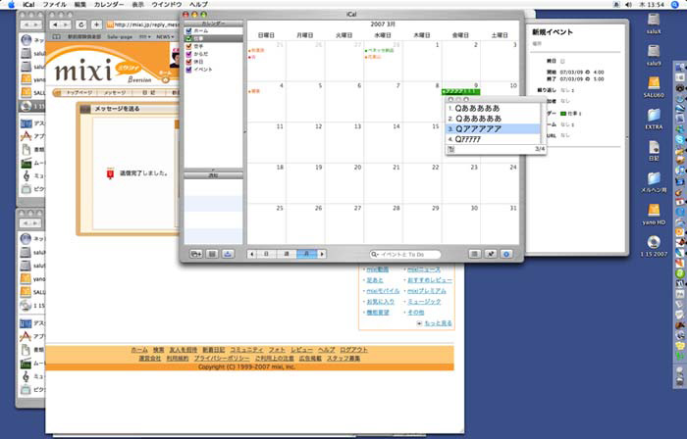The height and width of the screenshot is (439, 687).
Task: Click ログアウト link in mixi footer
Action: point(354,350)
